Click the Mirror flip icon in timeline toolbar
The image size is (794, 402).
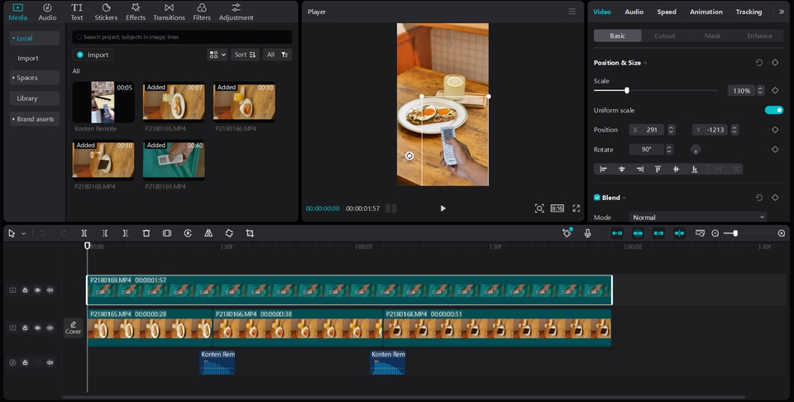pos(208,233)
